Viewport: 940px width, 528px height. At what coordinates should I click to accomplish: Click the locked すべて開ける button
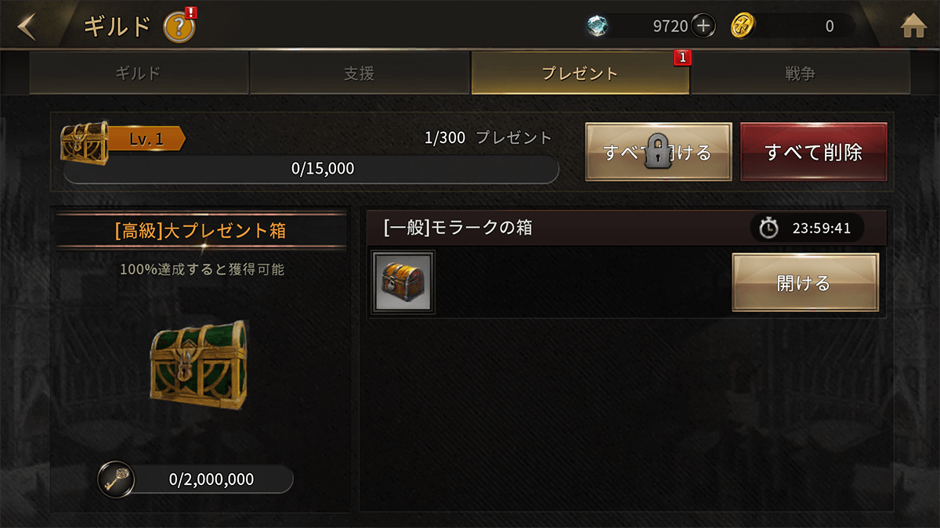(x=658, y=152)
